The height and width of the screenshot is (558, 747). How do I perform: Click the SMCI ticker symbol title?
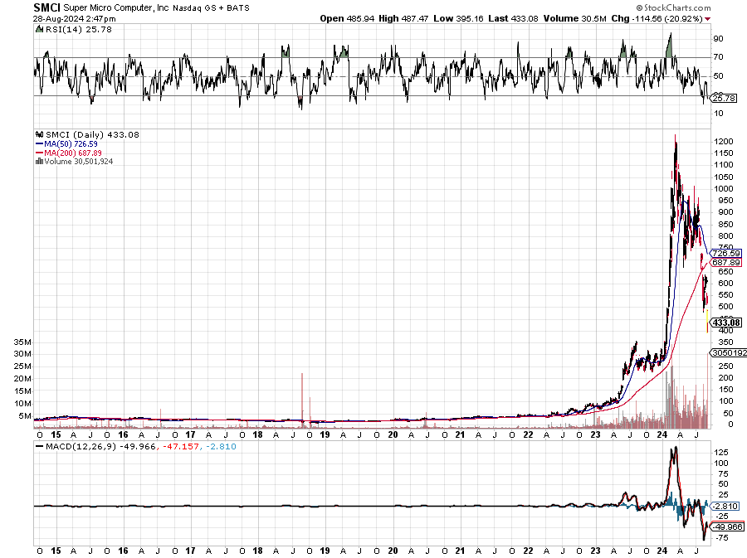point(46,7)
